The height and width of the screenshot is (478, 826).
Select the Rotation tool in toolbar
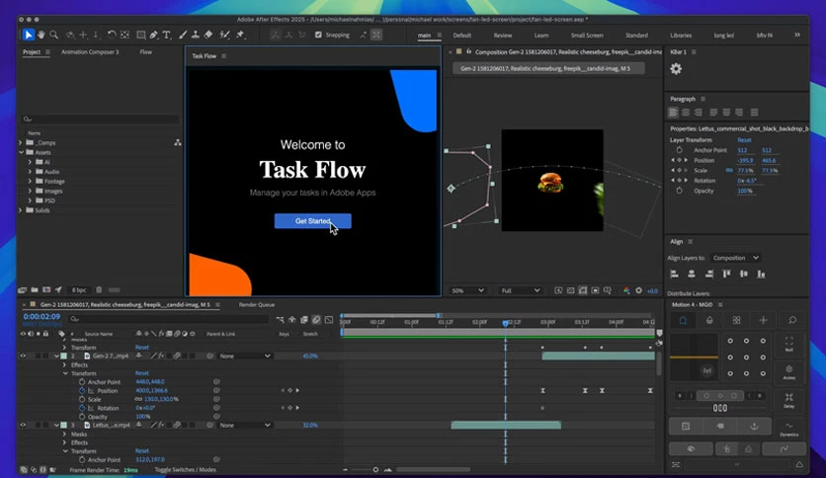pos(112,35)
